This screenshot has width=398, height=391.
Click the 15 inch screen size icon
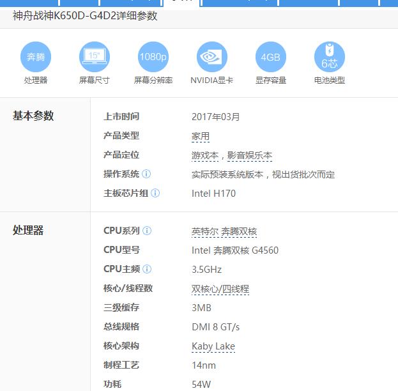point(95,57)
